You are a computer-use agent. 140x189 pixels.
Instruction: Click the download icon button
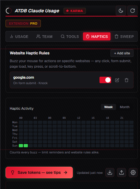click(110, 172)
